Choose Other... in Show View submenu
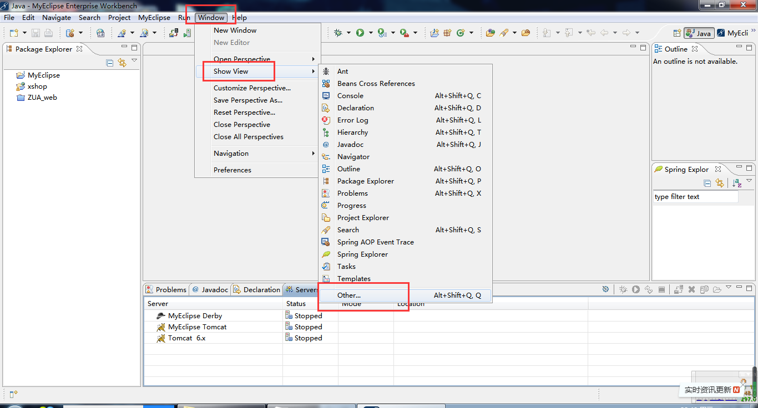Viewport: 758px width, 408px height. point(406,295)
